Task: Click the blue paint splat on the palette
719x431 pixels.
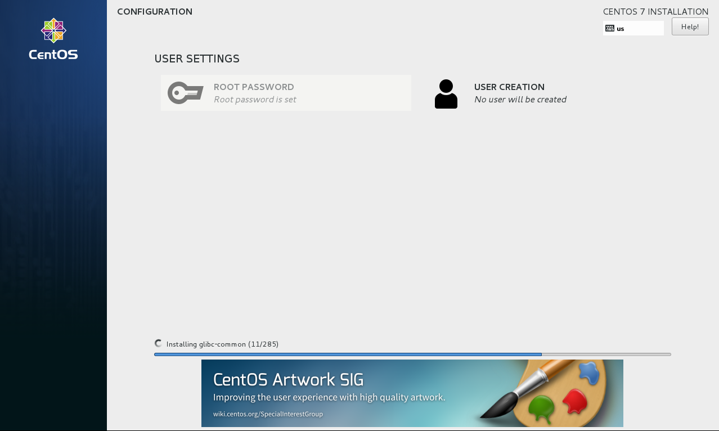Action: [588, 370]
